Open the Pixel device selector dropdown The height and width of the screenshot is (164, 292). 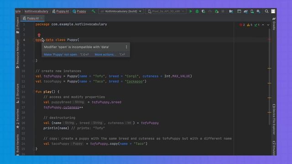pyautogui.click(x=166, y=11)
